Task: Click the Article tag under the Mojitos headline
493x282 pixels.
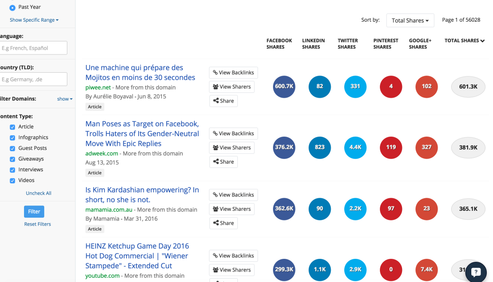Action: (94, 106)
